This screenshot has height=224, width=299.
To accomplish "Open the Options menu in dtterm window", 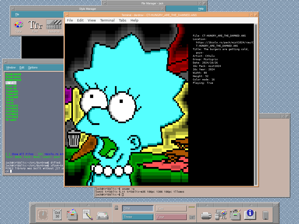I will point(33,67).
